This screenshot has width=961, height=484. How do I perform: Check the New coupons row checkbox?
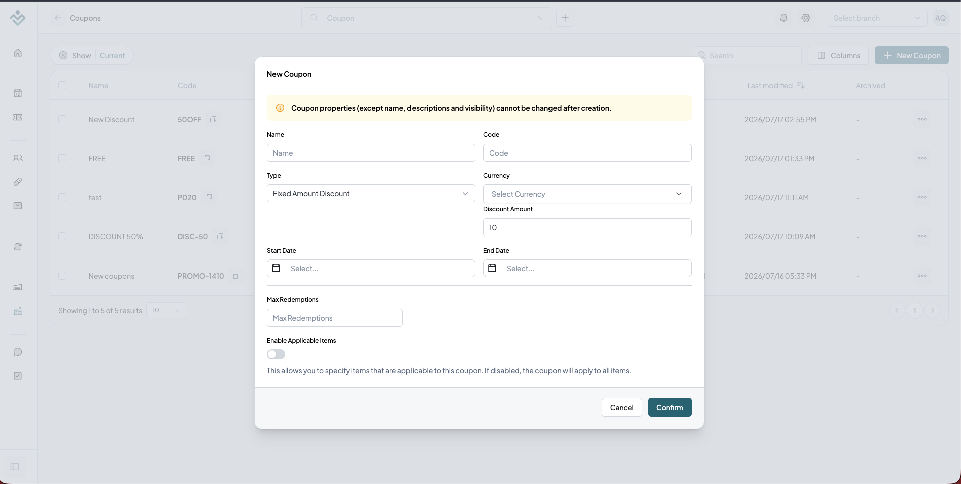(x=62, y=276)
